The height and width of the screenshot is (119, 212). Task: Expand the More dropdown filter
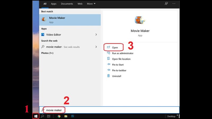click(x=91, y=4)
